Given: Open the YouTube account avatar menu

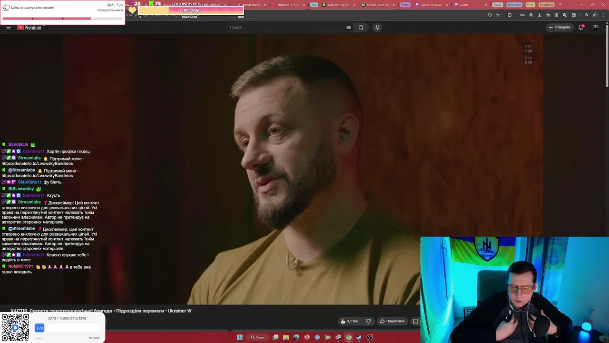Looking at the screenshot, I should coord(595,27).
